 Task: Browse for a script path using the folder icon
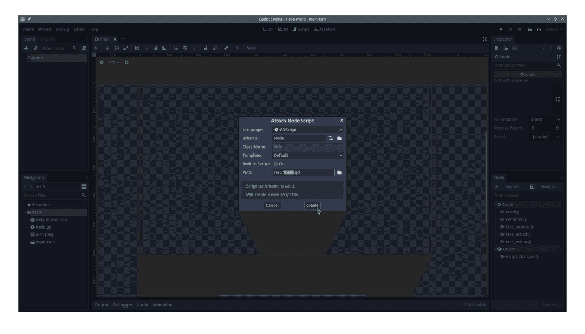point(340,172)
